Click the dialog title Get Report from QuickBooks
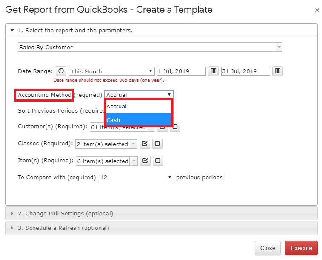The height and width of the screenshot is (260, 322). pos(109,10)
